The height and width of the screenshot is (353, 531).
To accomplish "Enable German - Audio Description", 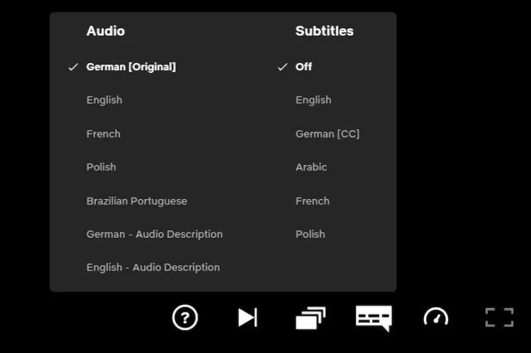I will (x=155, y=234).
